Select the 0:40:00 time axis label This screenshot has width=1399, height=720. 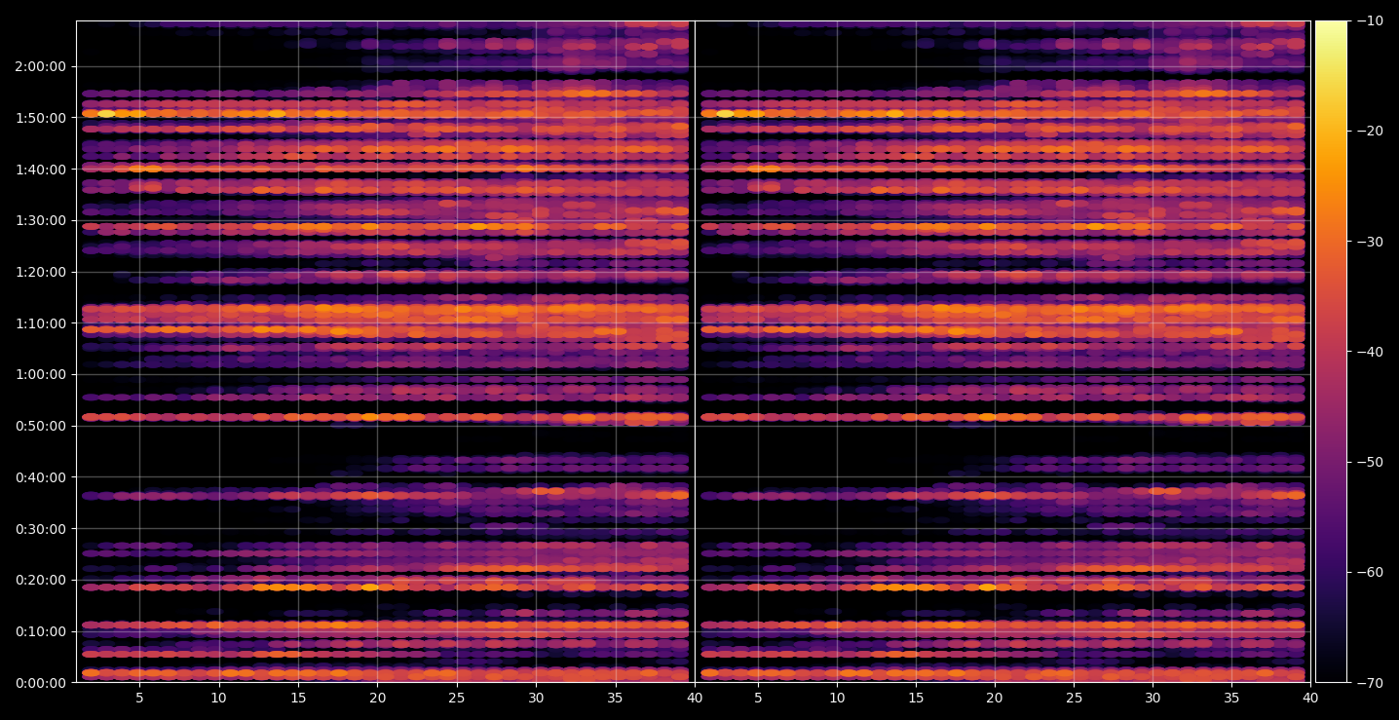point(41,477)
